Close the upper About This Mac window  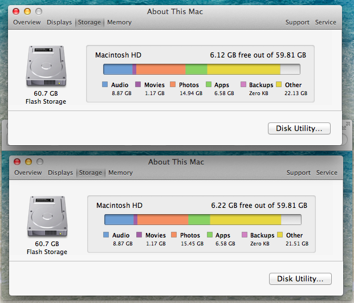point(16,11)
